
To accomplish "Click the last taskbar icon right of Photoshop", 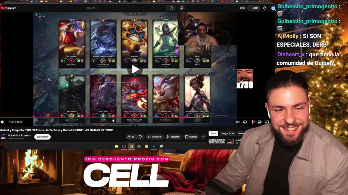I will [161, 147].
